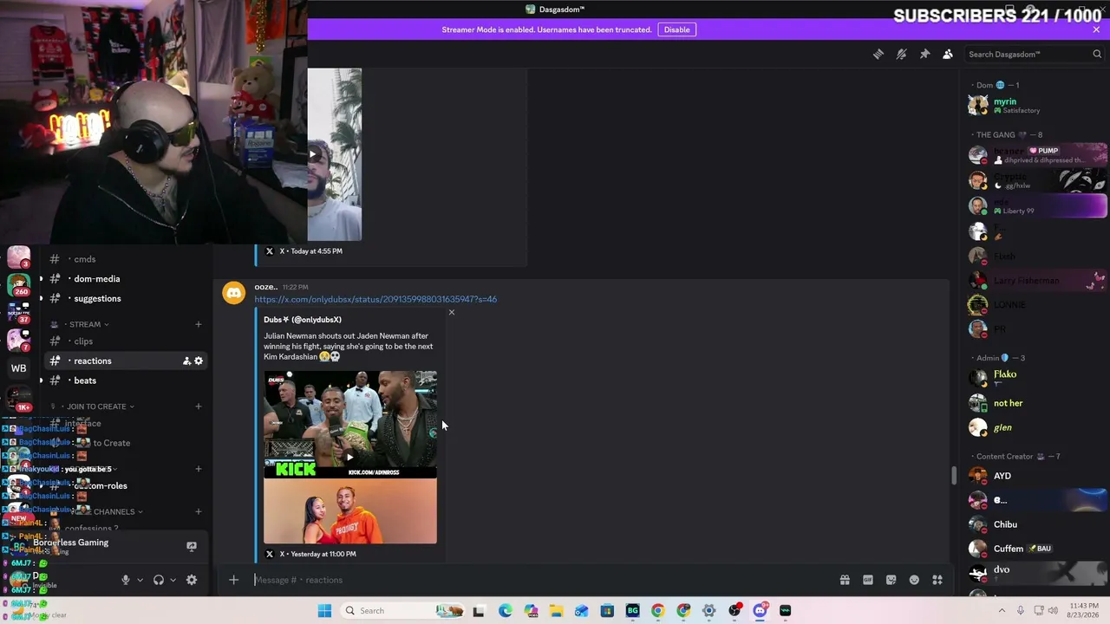The image size is (1110, 624).
Task: Open the onlydubsx X status link
Action: pyautogui.click(x=375, y=299)
